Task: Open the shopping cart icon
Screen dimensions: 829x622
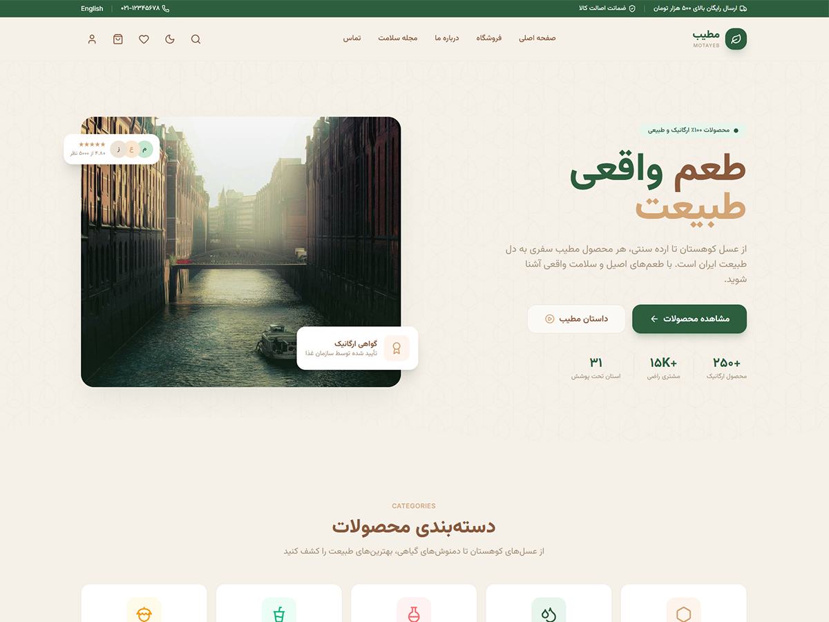Action: click(118, 39)
